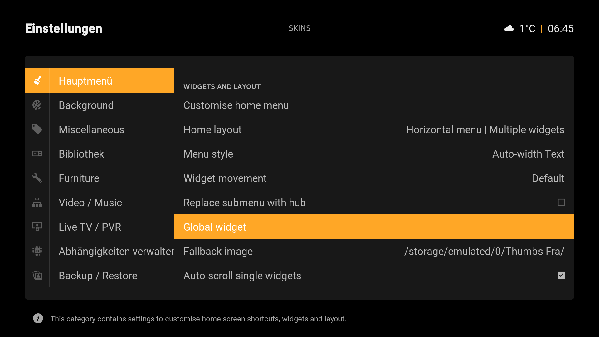
Task: Click the TV broadcast icon beside Live TV / PVR
Action: (37, 227)
